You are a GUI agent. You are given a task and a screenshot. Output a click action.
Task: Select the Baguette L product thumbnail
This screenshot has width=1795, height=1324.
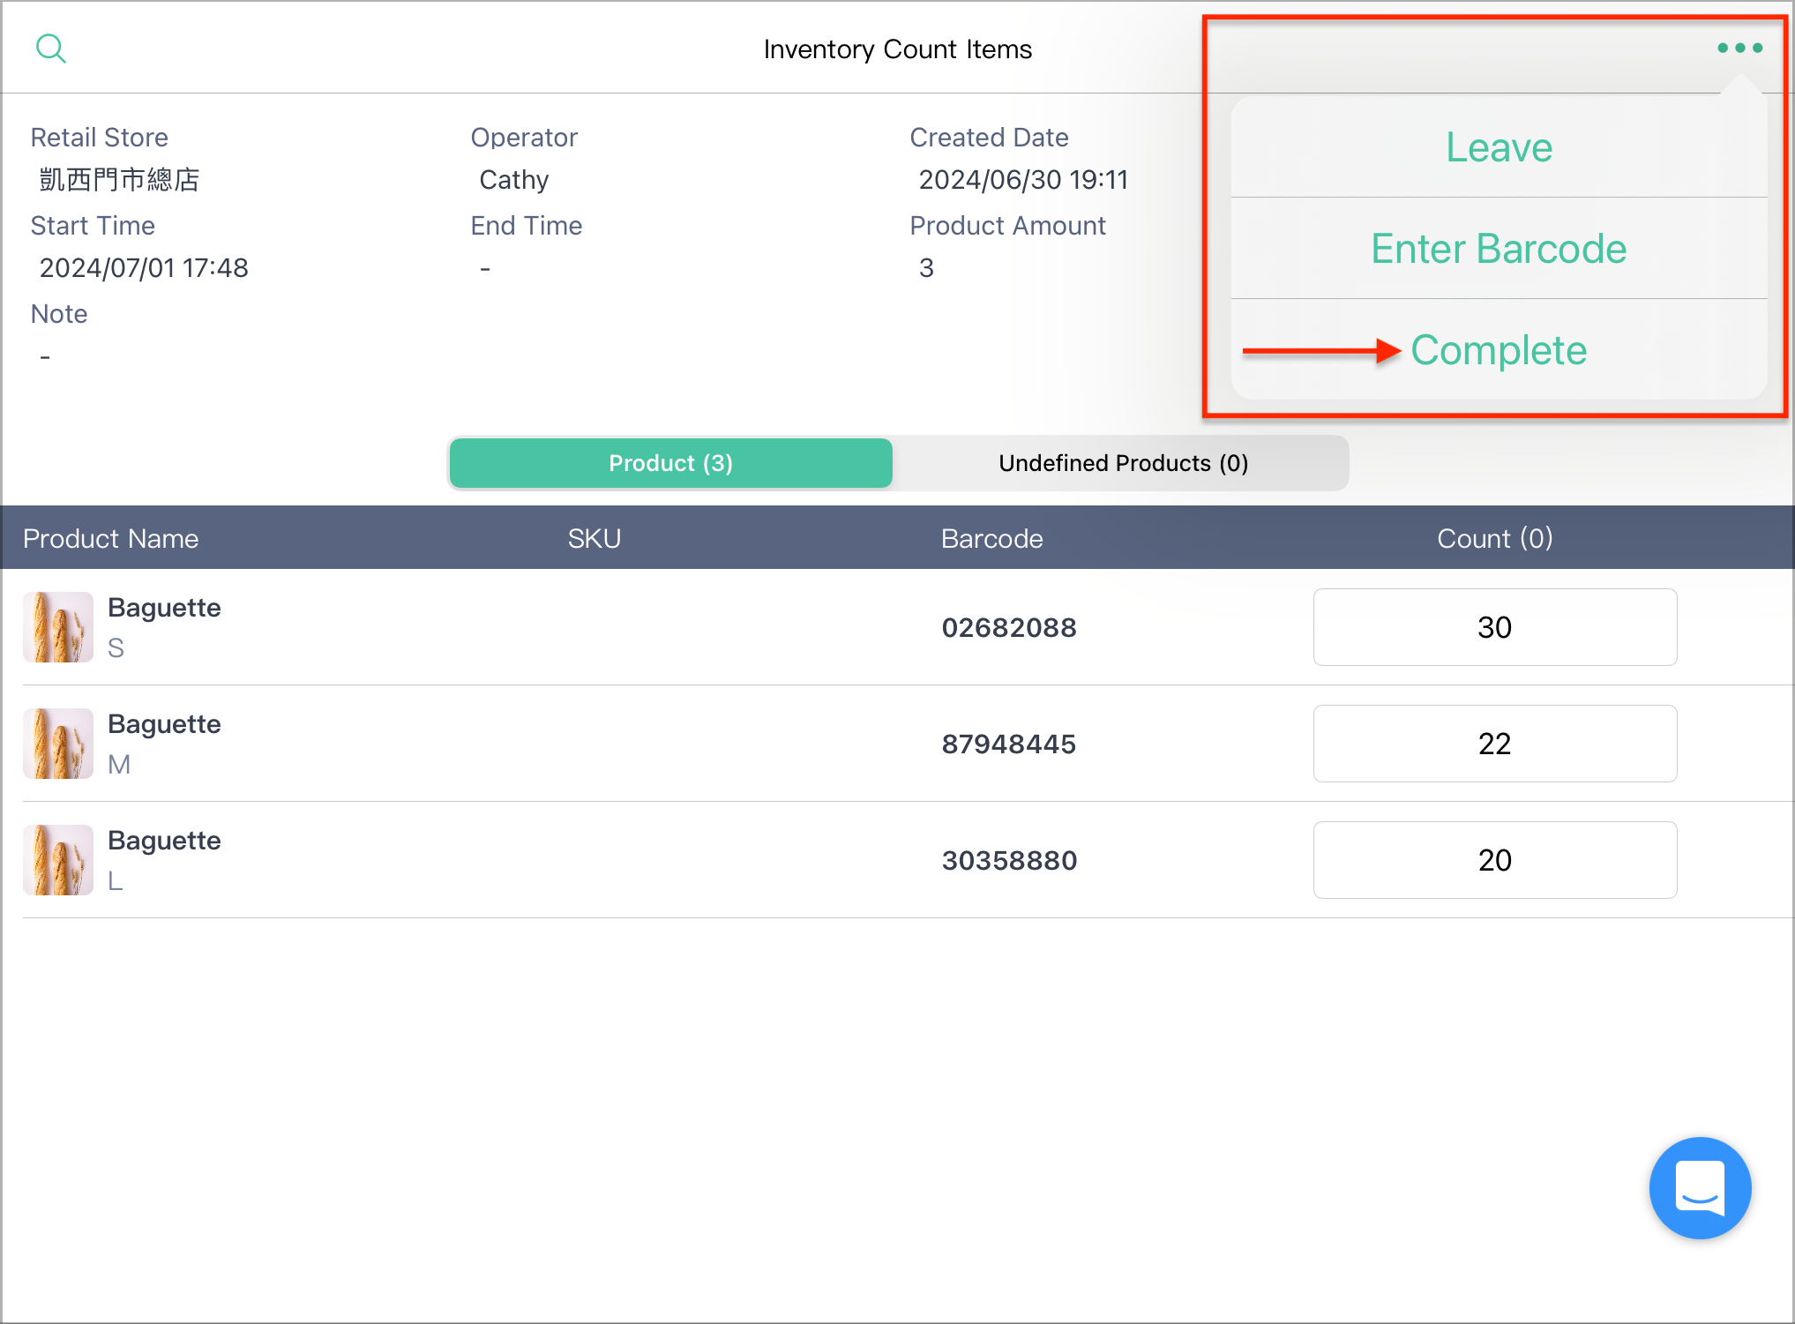58,860
